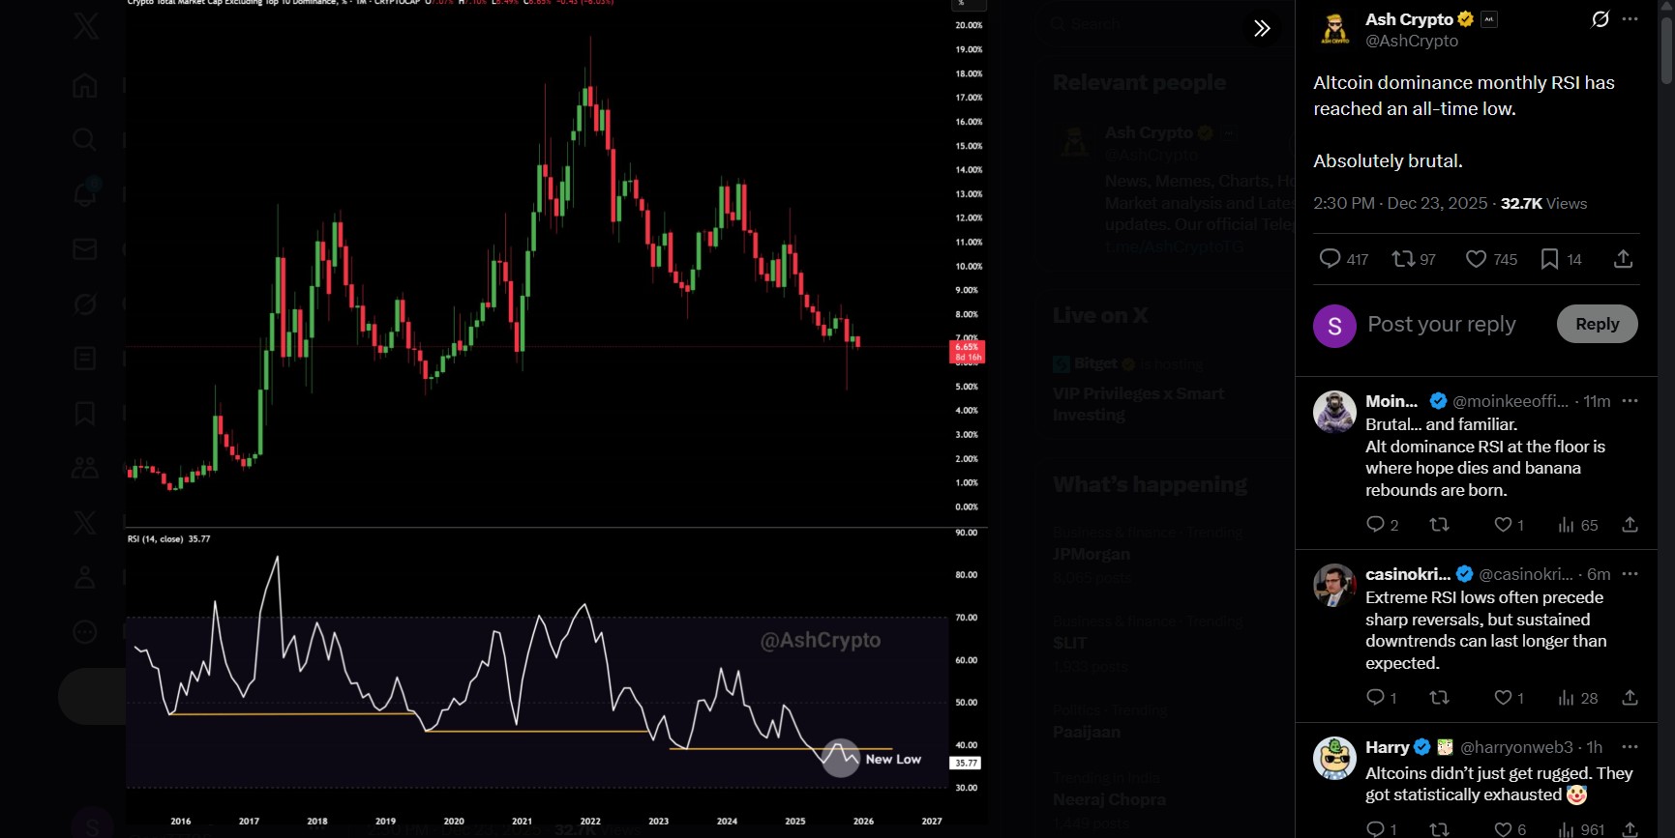1675x838 pixels.
Task: Like Moin's reply comment
Action: pos(1503,525)
